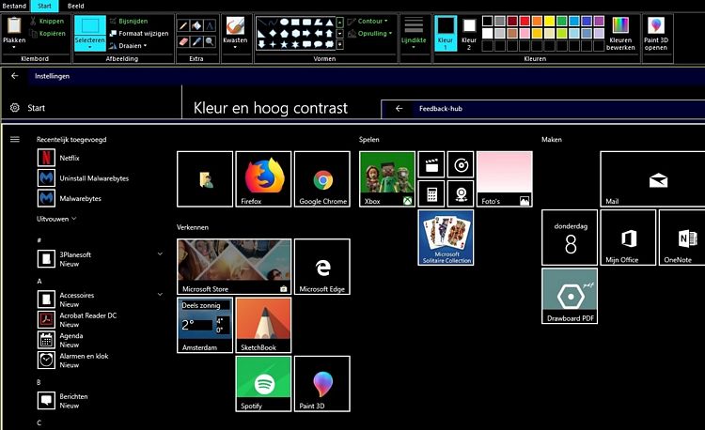Choose the Triangle shape
The height and width of the screenshot is (430, 705).
coord(330,22)
